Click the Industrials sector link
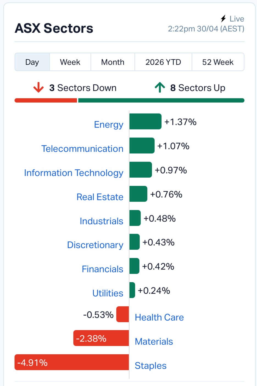The image size is (257, 386). coord(101,221)
